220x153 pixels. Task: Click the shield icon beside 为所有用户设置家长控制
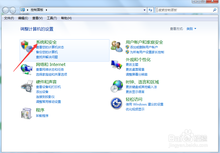127,52
